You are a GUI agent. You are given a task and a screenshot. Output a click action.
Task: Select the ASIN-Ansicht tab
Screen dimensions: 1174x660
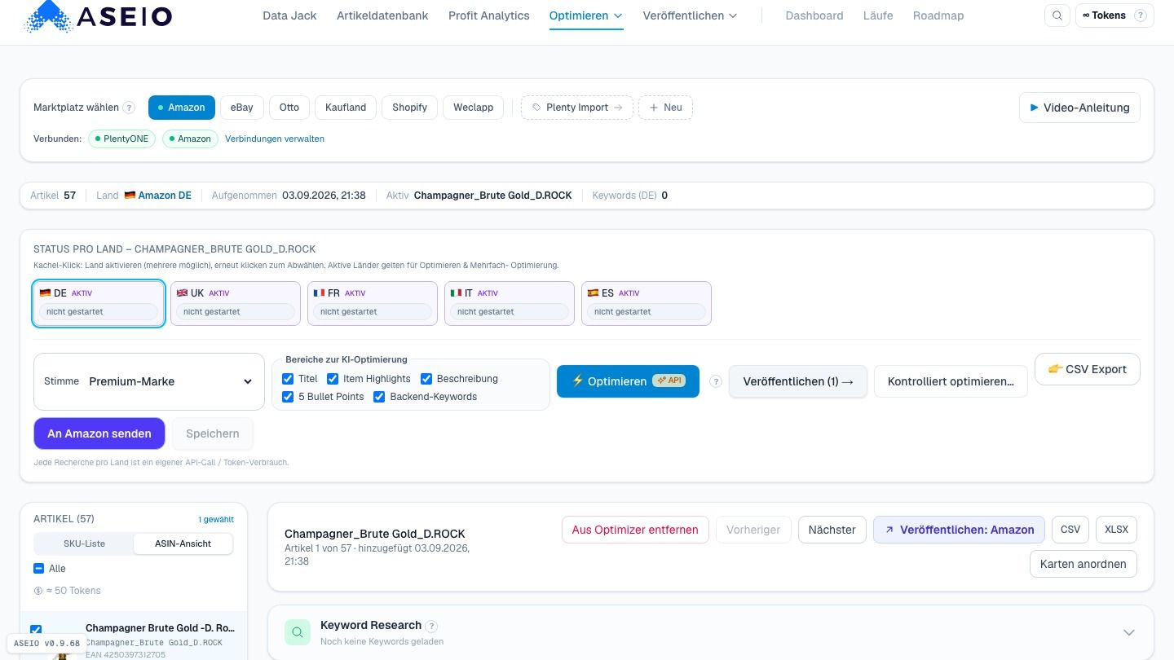tap(183, 543)
